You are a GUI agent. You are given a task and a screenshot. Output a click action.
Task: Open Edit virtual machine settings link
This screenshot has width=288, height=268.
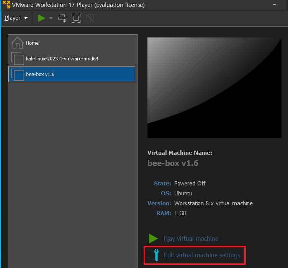tap(202, 255)
